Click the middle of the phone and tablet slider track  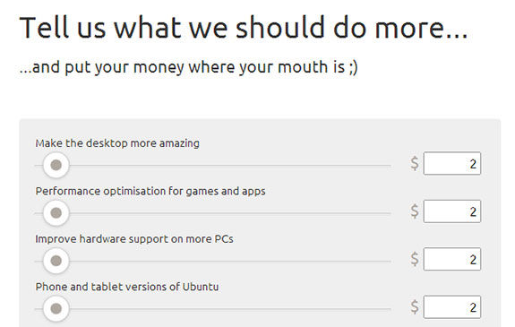click(x=213, y=309)
